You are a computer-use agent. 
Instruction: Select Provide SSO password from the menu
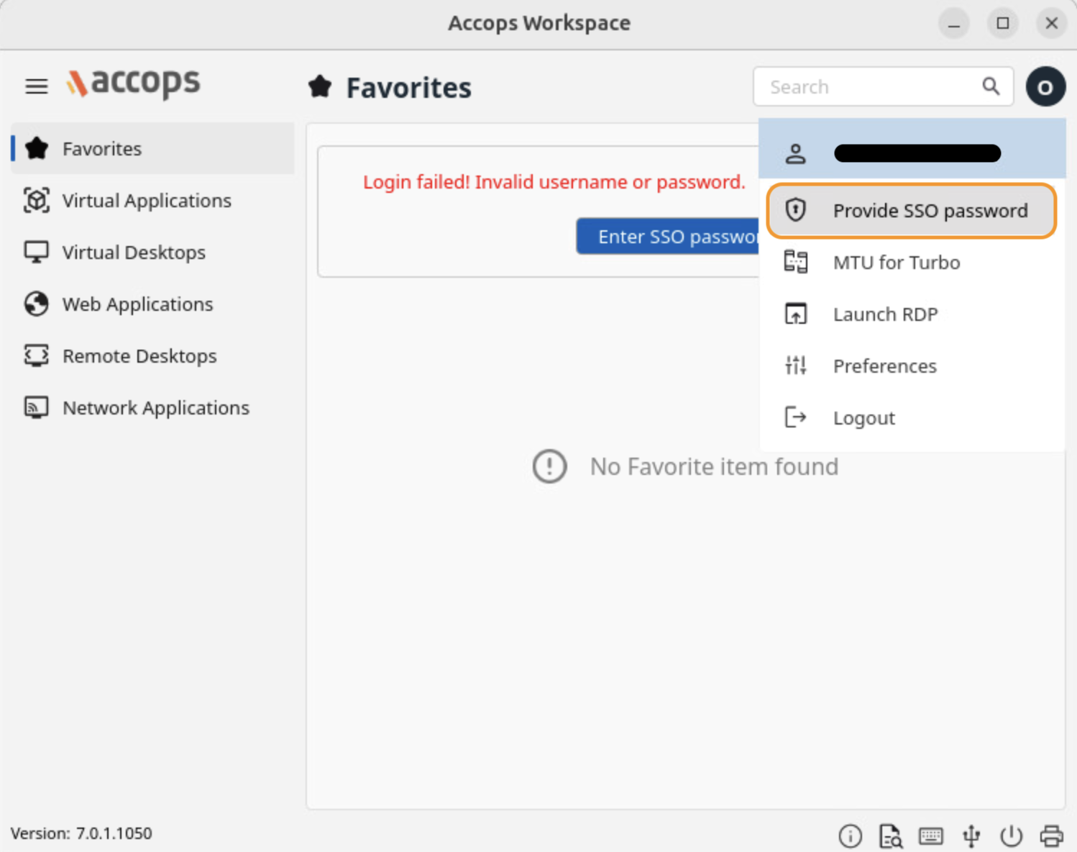coord(911,211)
